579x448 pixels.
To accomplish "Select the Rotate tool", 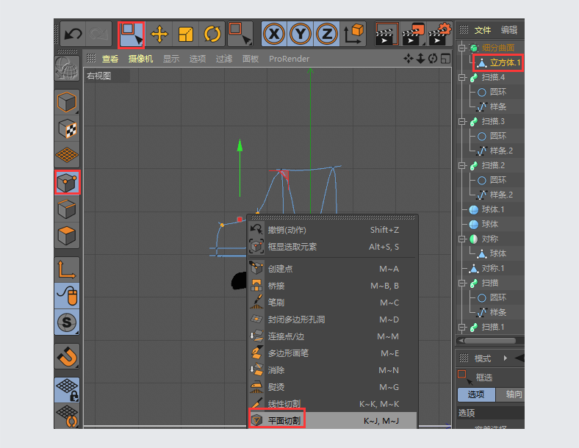I will (212, 35).
